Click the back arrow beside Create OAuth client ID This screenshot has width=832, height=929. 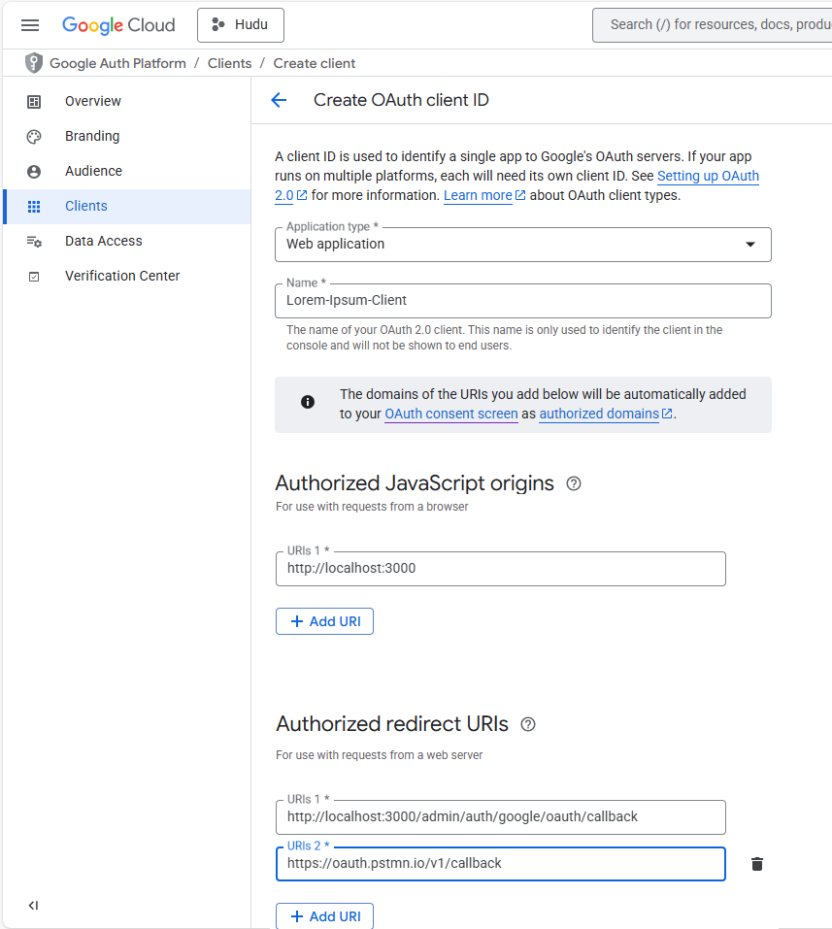click(279, 100)
